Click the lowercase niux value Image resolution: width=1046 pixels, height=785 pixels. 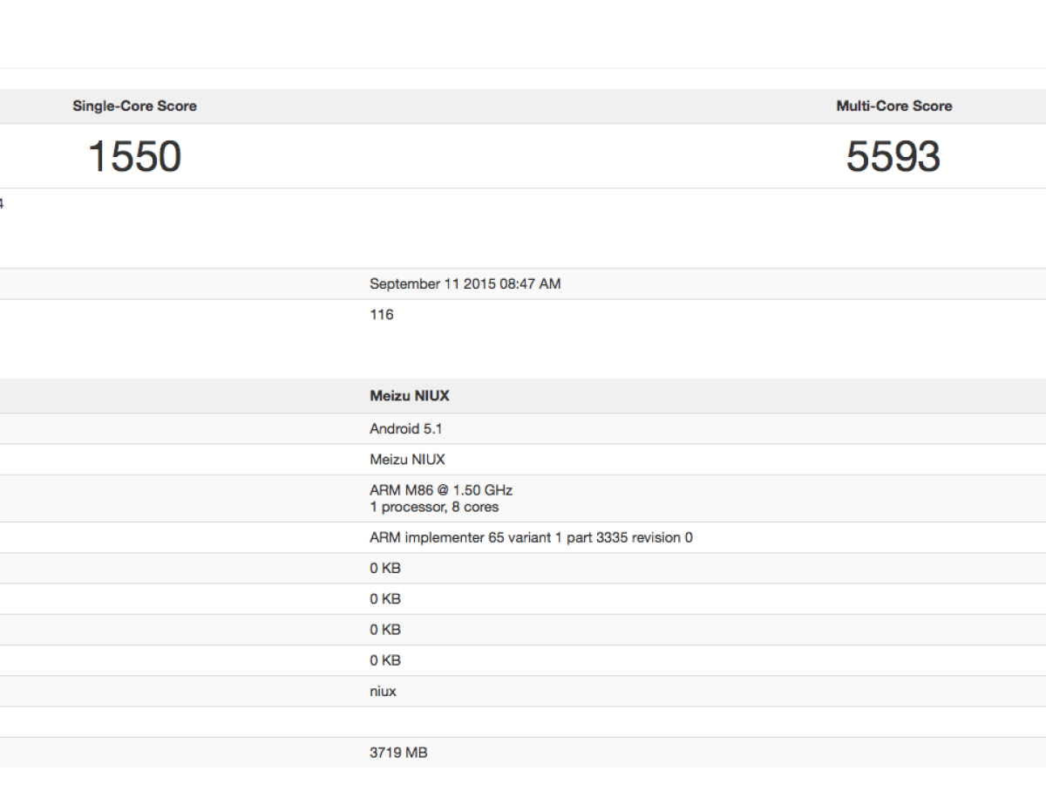click(x=383, y=692)
